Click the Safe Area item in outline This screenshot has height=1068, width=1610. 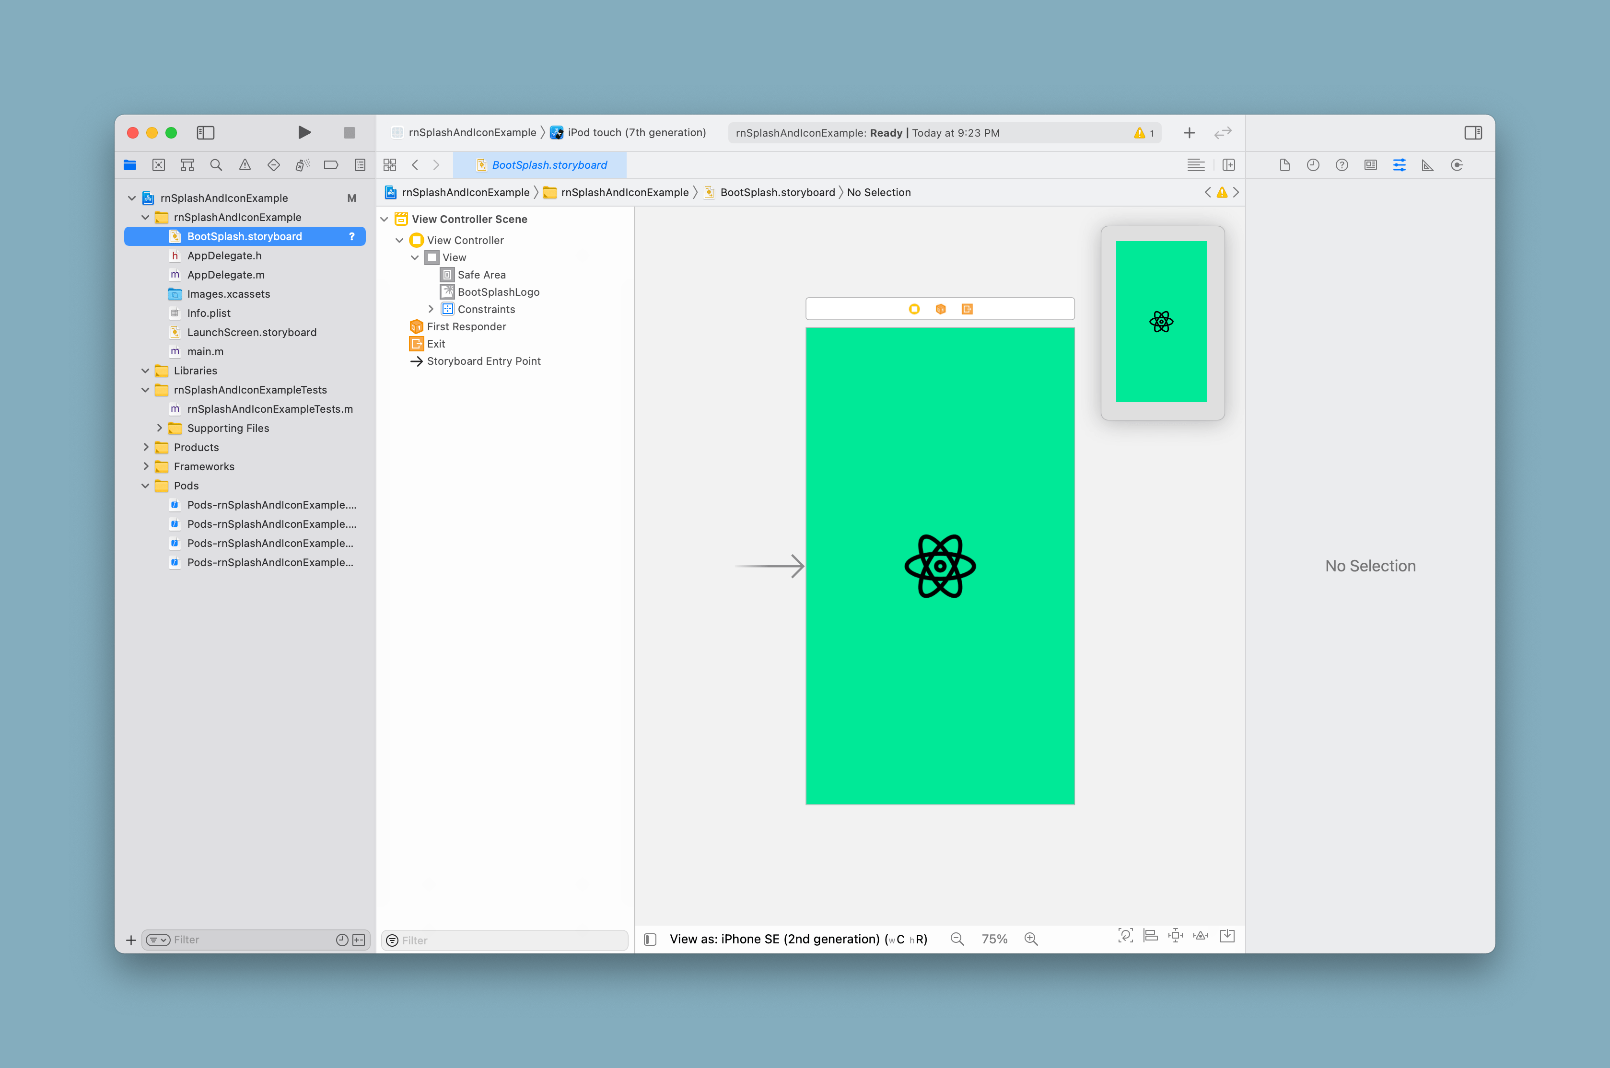point(481,274)
